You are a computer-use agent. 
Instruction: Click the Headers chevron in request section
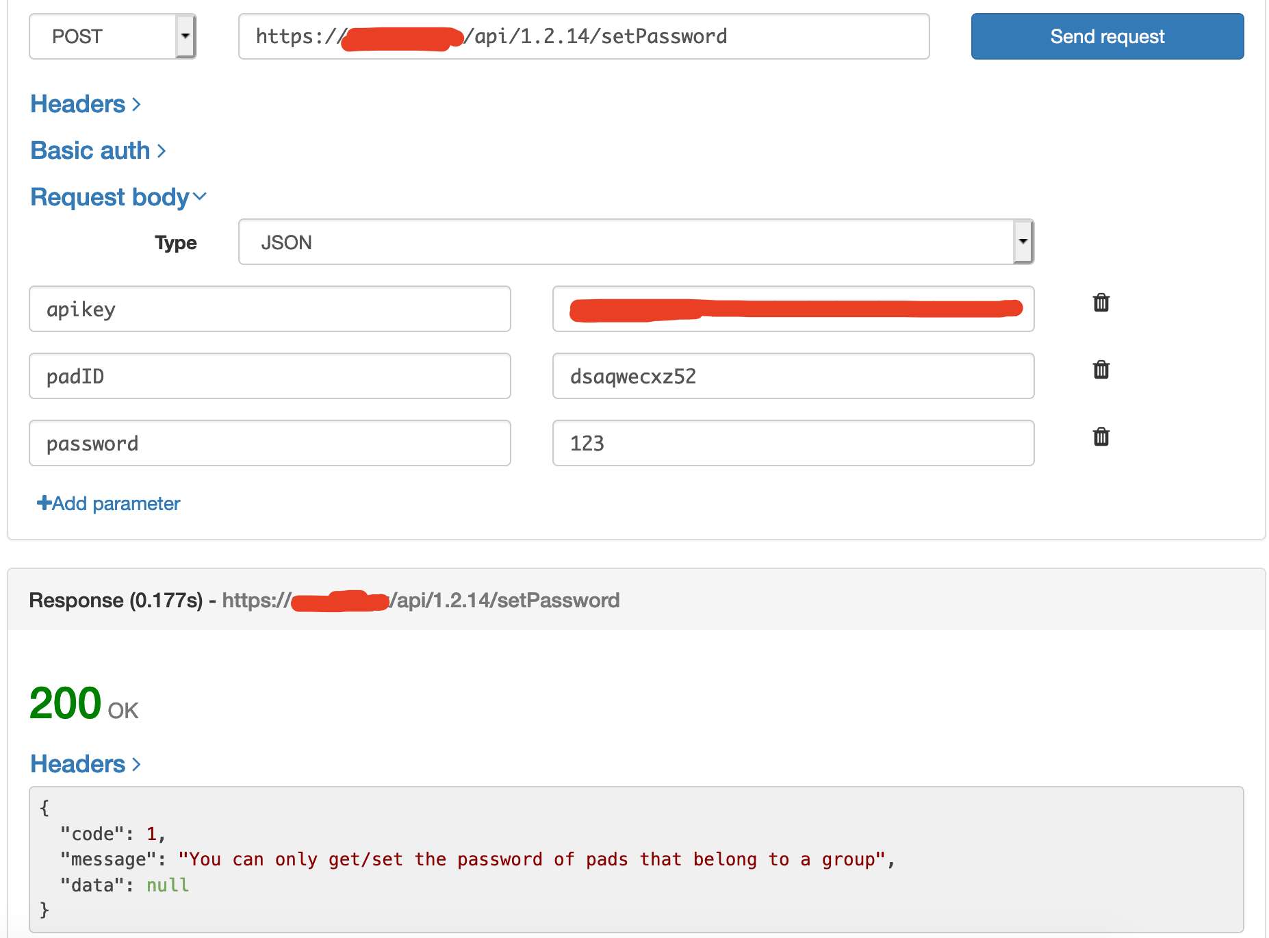(x=136, y=105)
